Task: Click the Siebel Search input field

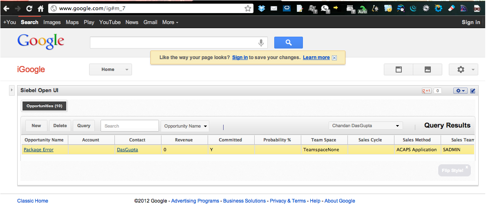Action: click(130, 126)
